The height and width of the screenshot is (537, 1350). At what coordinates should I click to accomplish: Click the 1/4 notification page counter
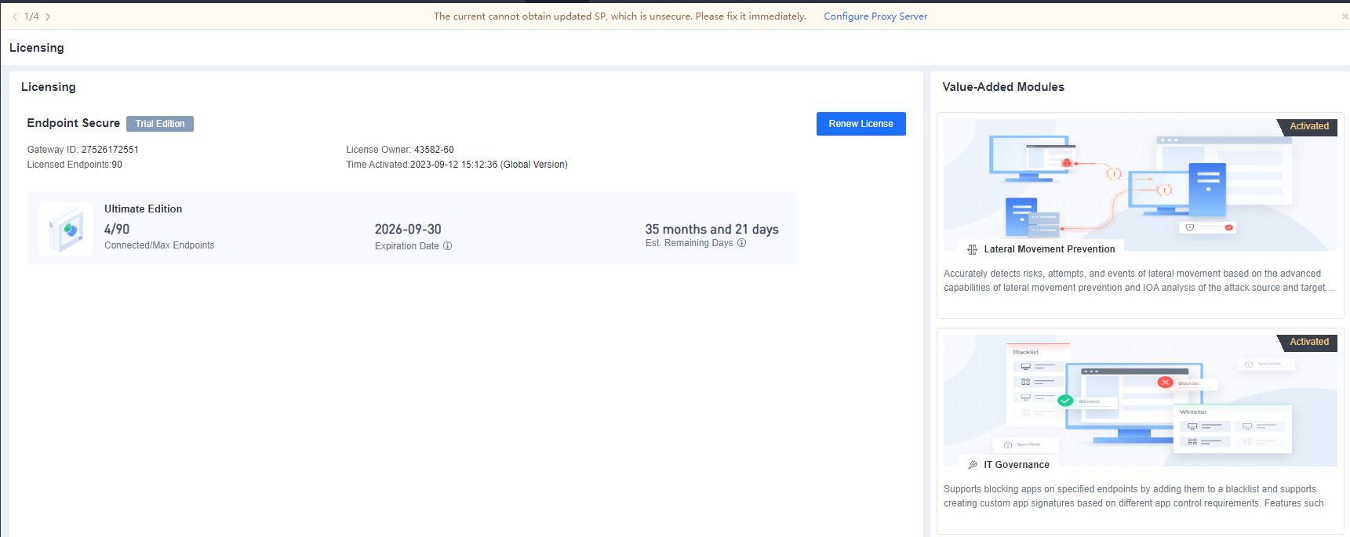tap(31, 16)
